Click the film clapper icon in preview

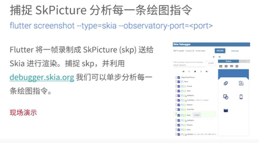point(226,110)
